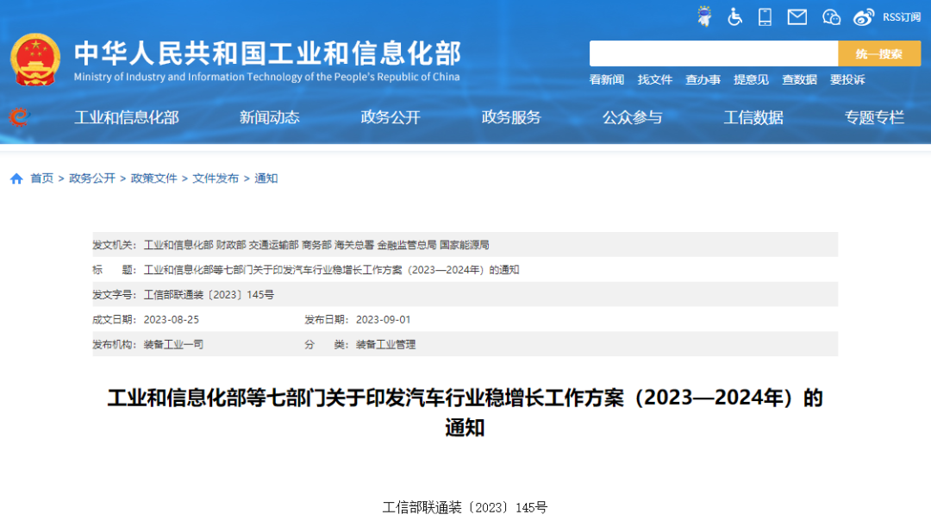The width and height of the screenshot is (931, 527).
Task: Open the 专题专栏 nav menu item
Action: click(875, 117)
